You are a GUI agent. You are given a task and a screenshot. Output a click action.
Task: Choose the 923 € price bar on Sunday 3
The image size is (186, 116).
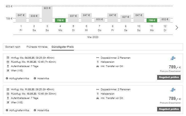[x=47, y=14]
